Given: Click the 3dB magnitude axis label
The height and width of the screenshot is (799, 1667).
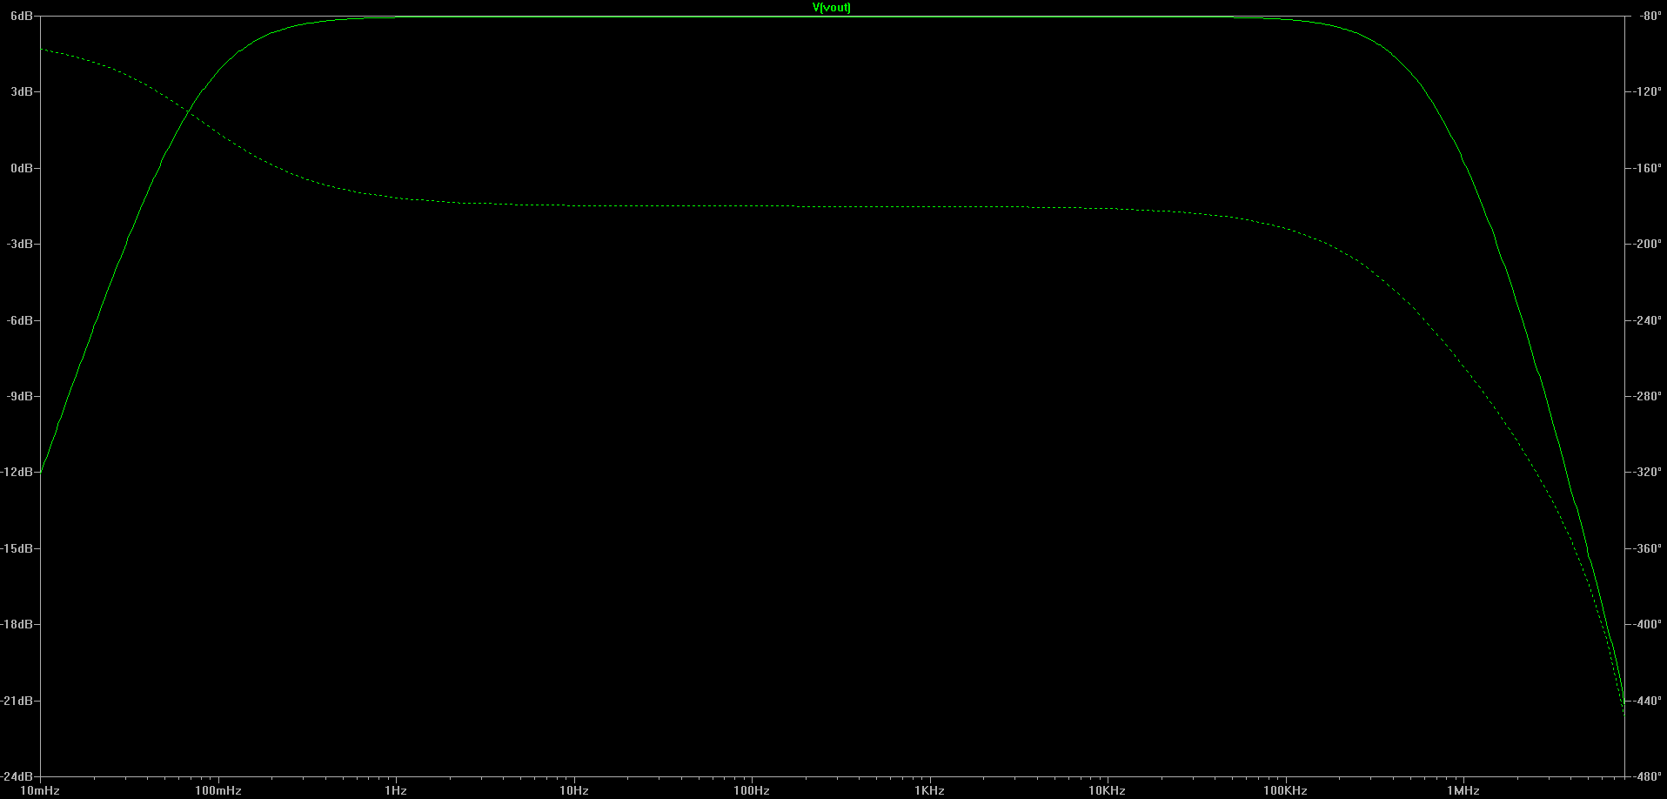Looking at the screenshot, I should point(23,92).
